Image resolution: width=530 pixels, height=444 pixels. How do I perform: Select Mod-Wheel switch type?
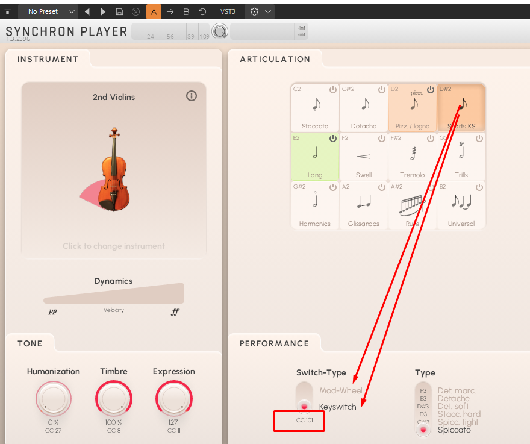[340, 390]
